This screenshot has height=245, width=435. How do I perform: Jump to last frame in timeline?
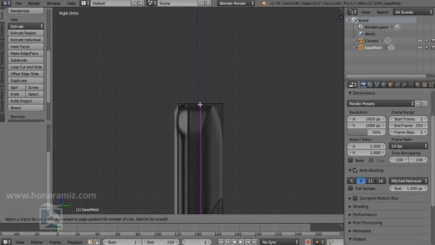click(x=255, y=242)
